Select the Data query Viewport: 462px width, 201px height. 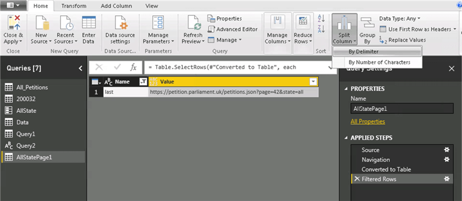43,122
